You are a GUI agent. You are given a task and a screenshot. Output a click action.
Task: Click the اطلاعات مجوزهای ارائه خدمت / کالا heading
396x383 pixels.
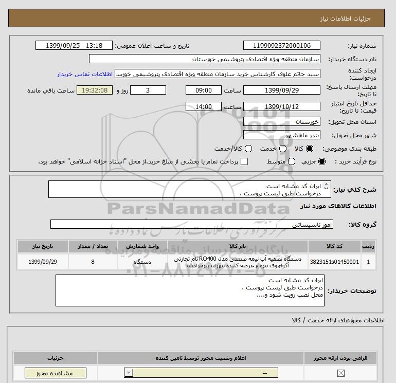click(x=338, y=320)
